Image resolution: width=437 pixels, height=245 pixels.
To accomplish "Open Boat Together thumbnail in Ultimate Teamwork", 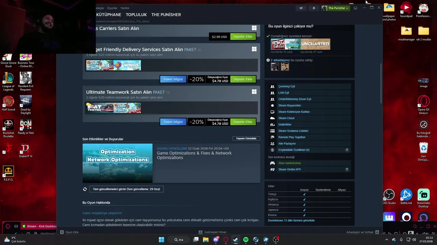I will coord(100,108).
